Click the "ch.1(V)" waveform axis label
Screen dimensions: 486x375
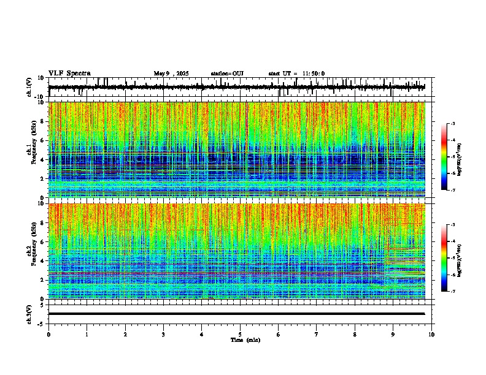[x=29, y=87]
